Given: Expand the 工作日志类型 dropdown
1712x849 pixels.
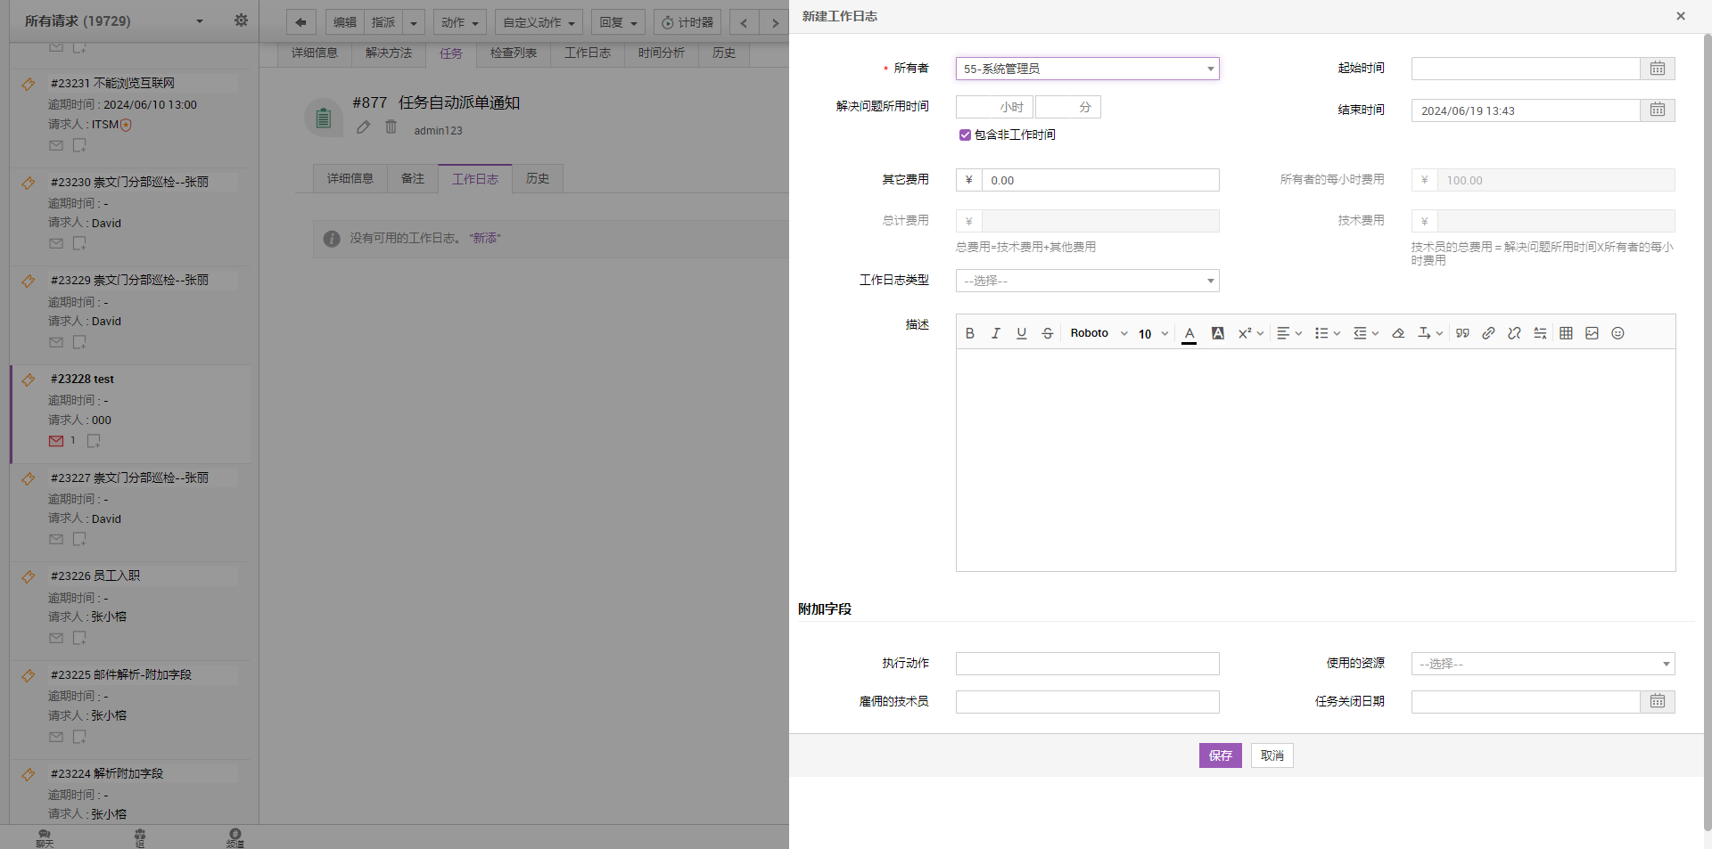Looking at the screenshot, I should point(1087,281).
